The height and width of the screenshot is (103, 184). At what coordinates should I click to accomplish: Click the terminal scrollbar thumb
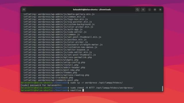pyautogui.click(x=162, y=89)
